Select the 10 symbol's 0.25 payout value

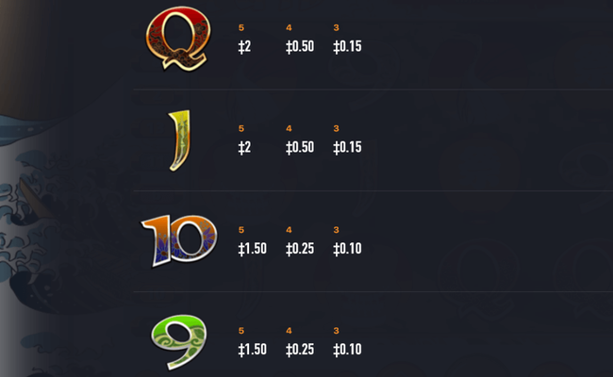(300, 249)
